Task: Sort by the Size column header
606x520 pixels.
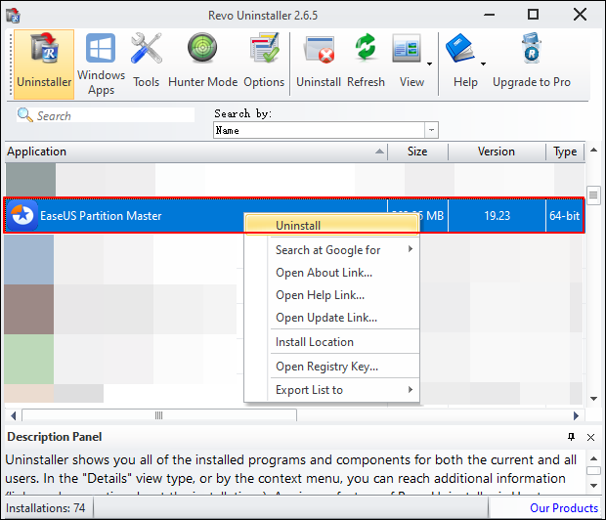Action: point(417,152)
